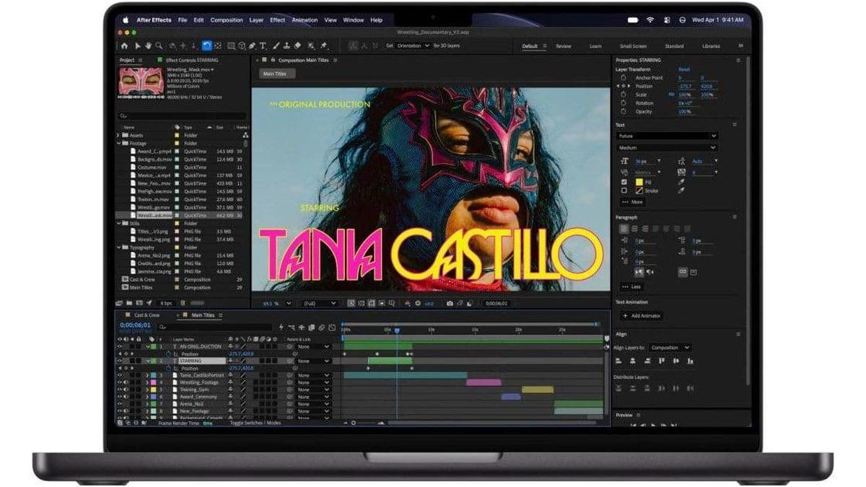Click the More button in Text panel
The height and width of the screenshot is (487, 866).
[x=633, y=202]
